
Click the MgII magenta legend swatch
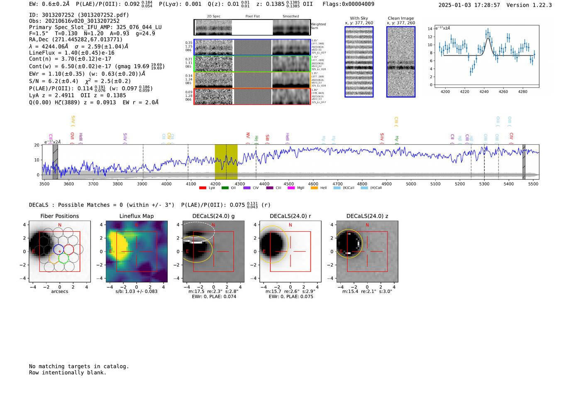click(x=291, y=188)
